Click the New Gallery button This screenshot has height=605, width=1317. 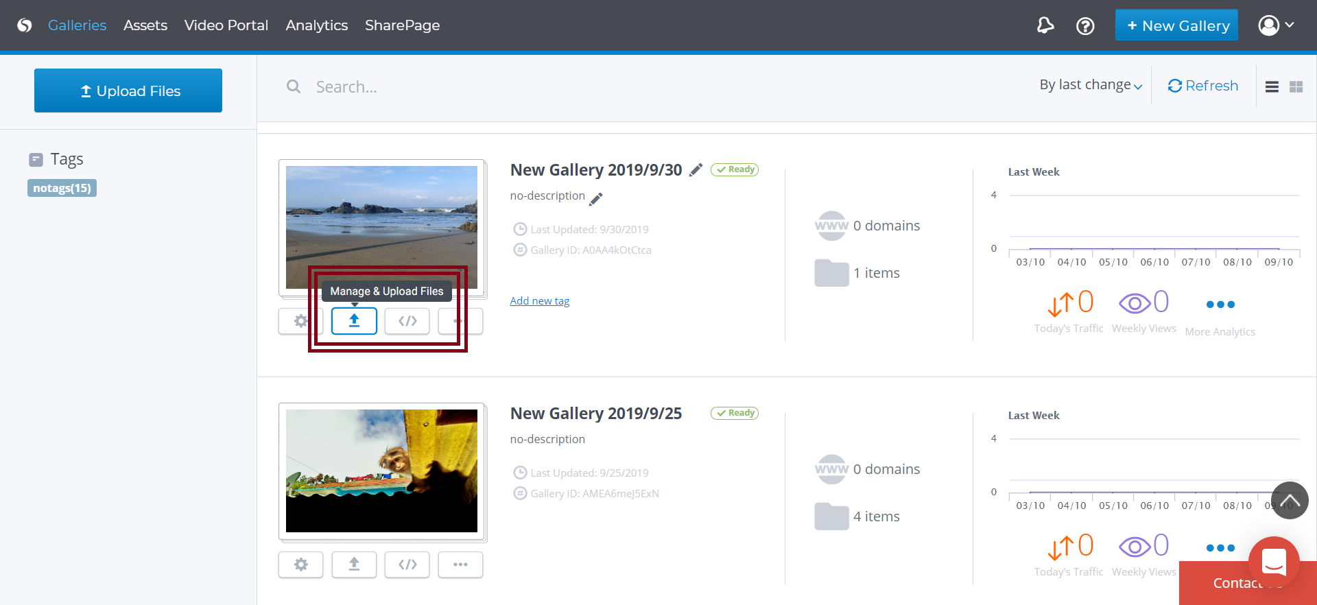1176,25
